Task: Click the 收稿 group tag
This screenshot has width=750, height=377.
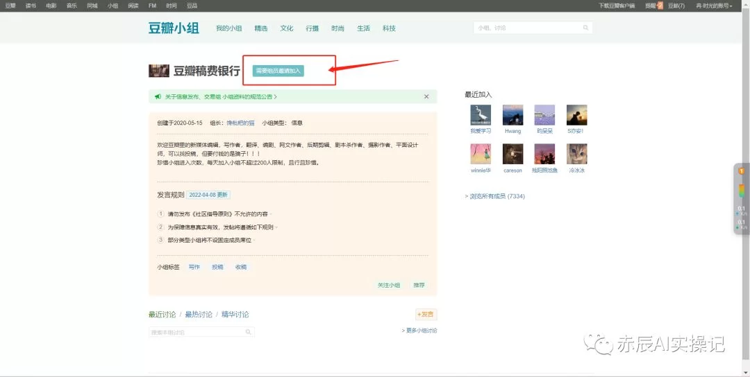Action: pyautogui.click(x=241, y=268)
